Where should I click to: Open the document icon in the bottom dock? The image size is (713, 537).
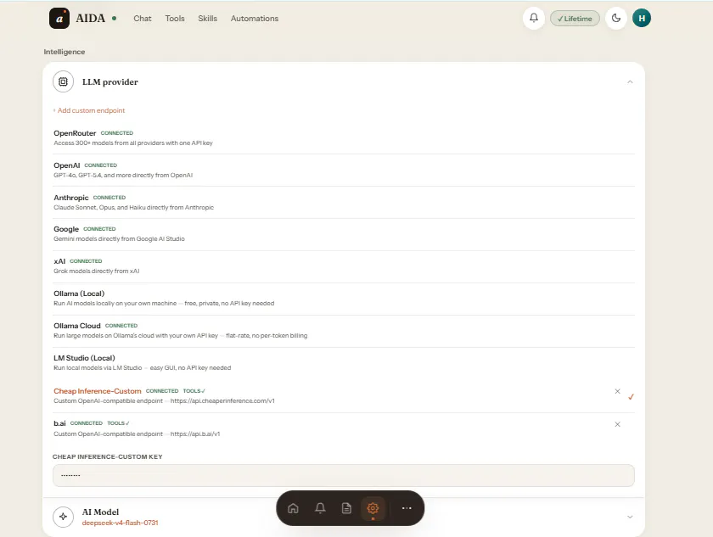[346, 508]
